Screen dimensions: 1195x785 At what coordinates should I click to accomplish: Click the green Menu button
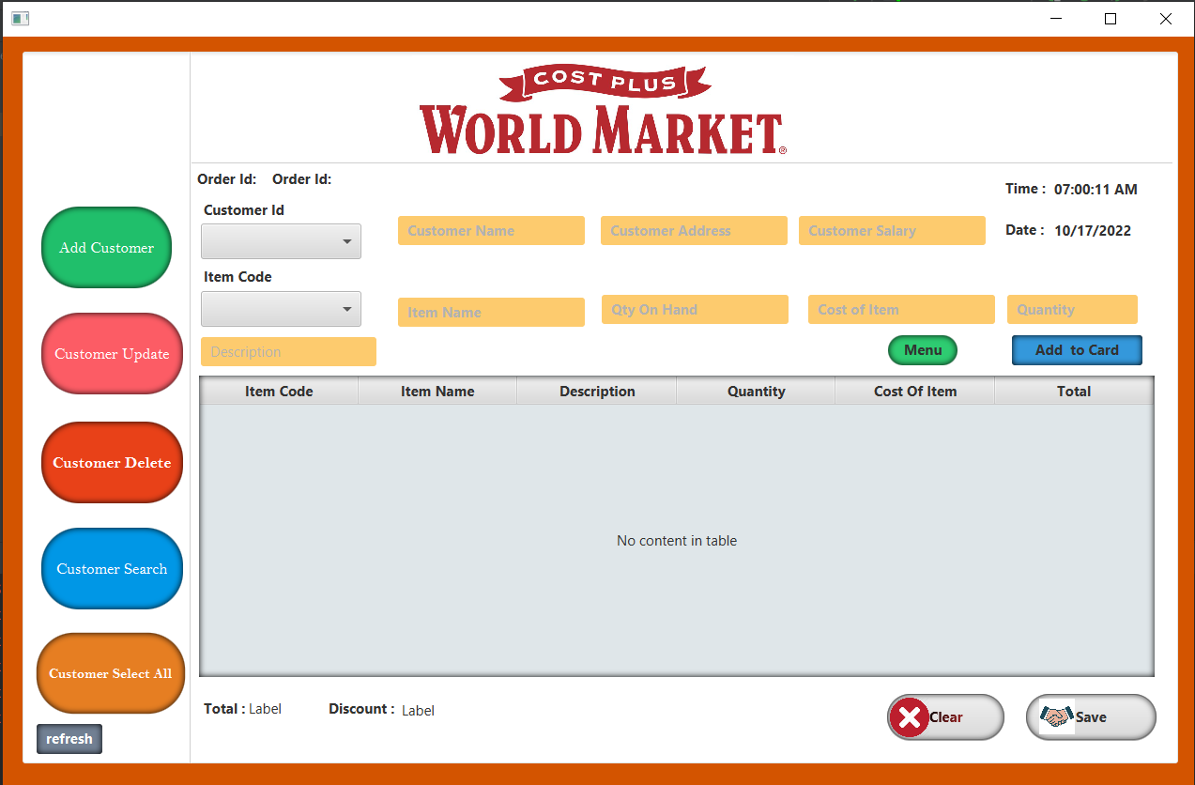pyautogui.click(x=923, y=350)
